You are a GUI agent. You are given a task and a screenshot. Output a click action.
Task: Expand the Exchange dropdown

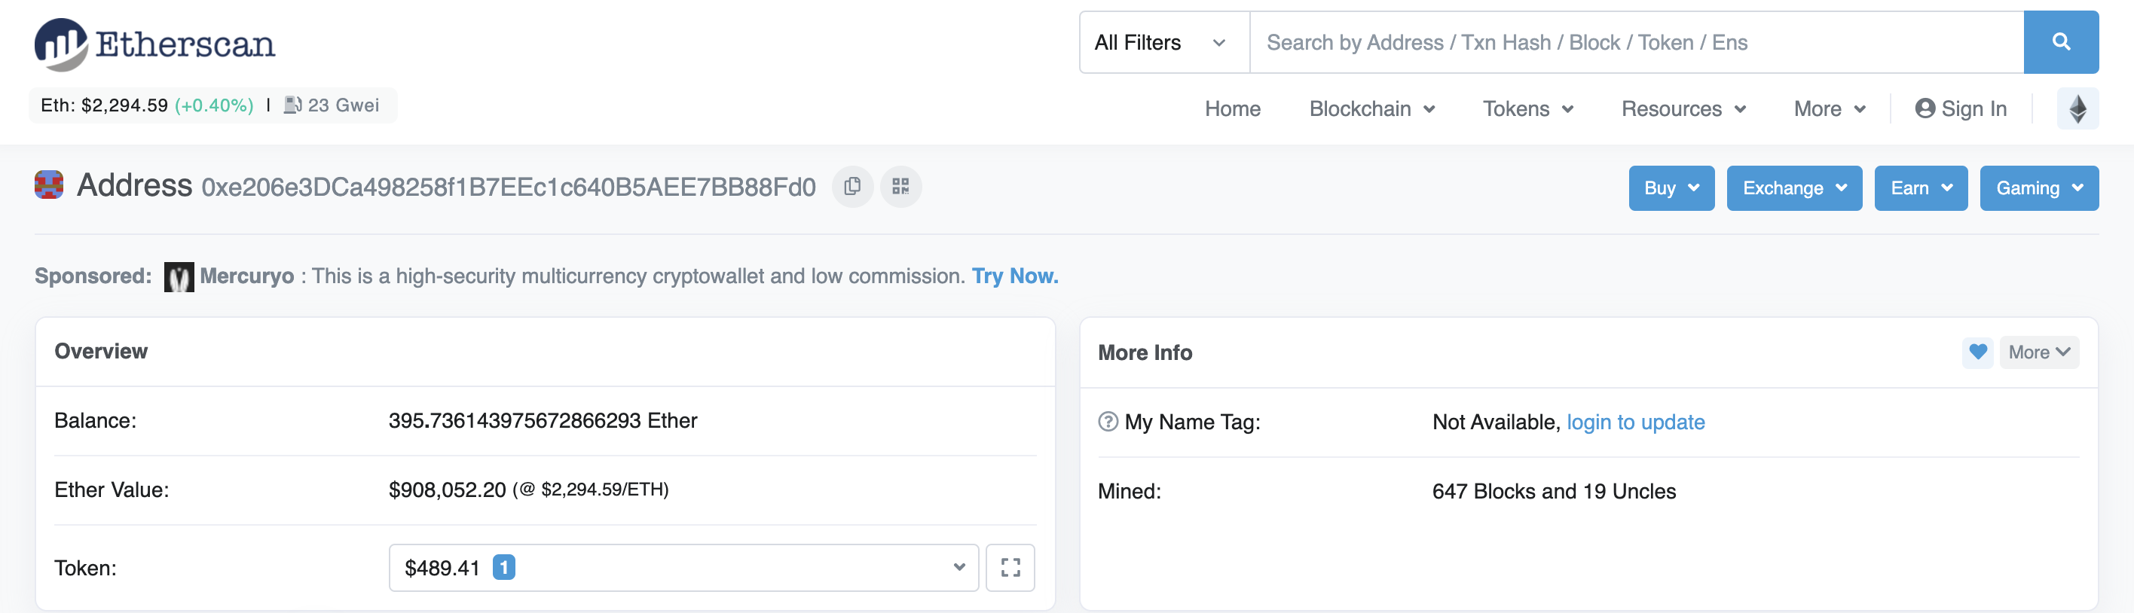click(1793, 189)
